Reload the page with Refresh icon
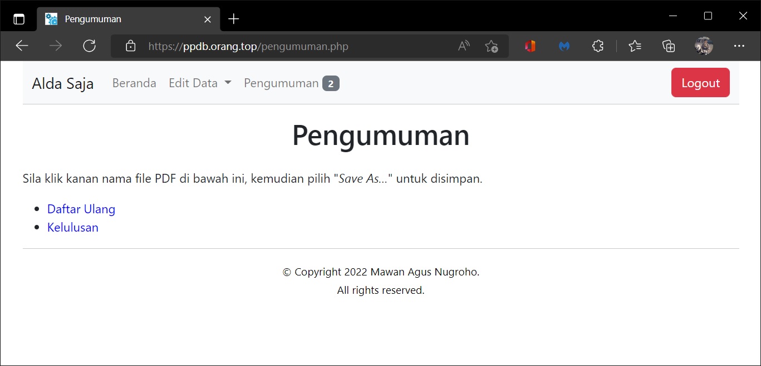Viewport: 761px width, 366px height. [x=89, y=46]
